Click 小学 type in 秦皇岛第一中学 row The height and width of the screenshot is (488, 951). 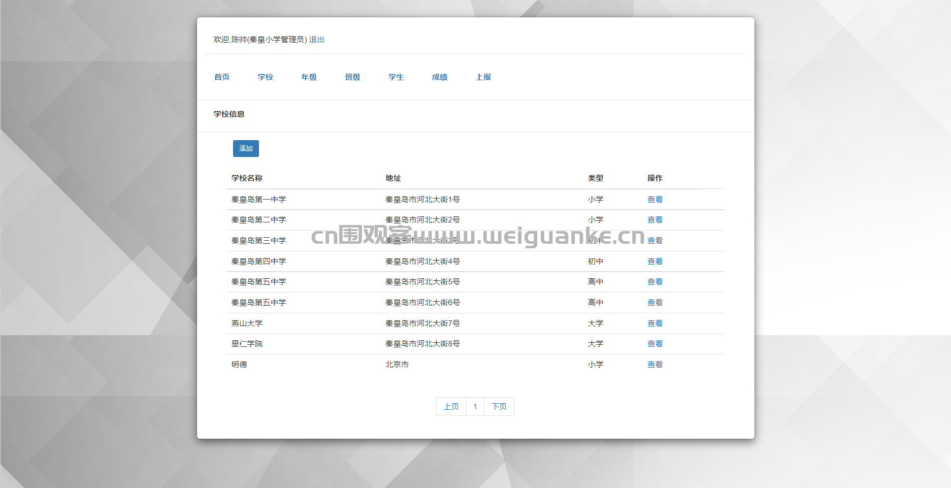pos(596,200)
